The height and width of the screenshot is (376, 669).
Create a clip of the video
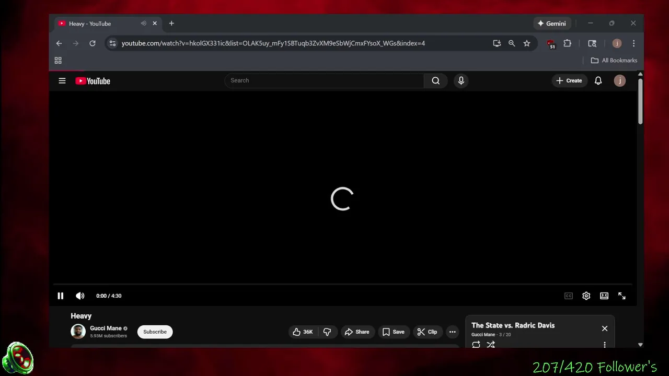(x=427, y=332)
